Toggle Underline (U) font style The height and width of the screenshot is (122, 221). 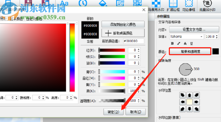(191, 44)
